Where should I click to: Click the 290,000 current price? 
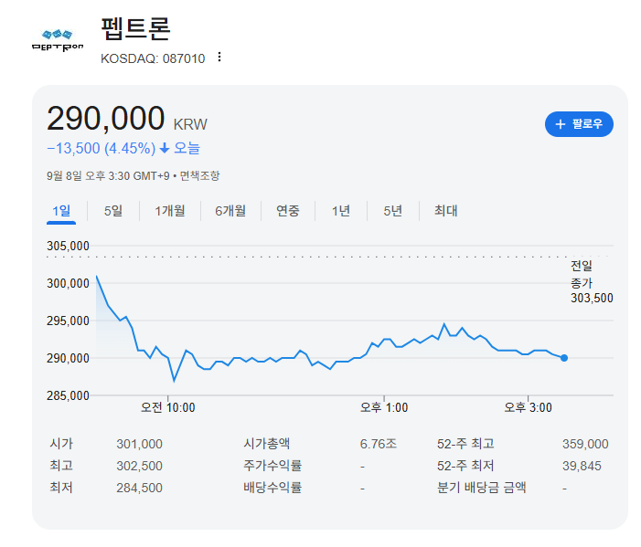[x=105, y=119]
